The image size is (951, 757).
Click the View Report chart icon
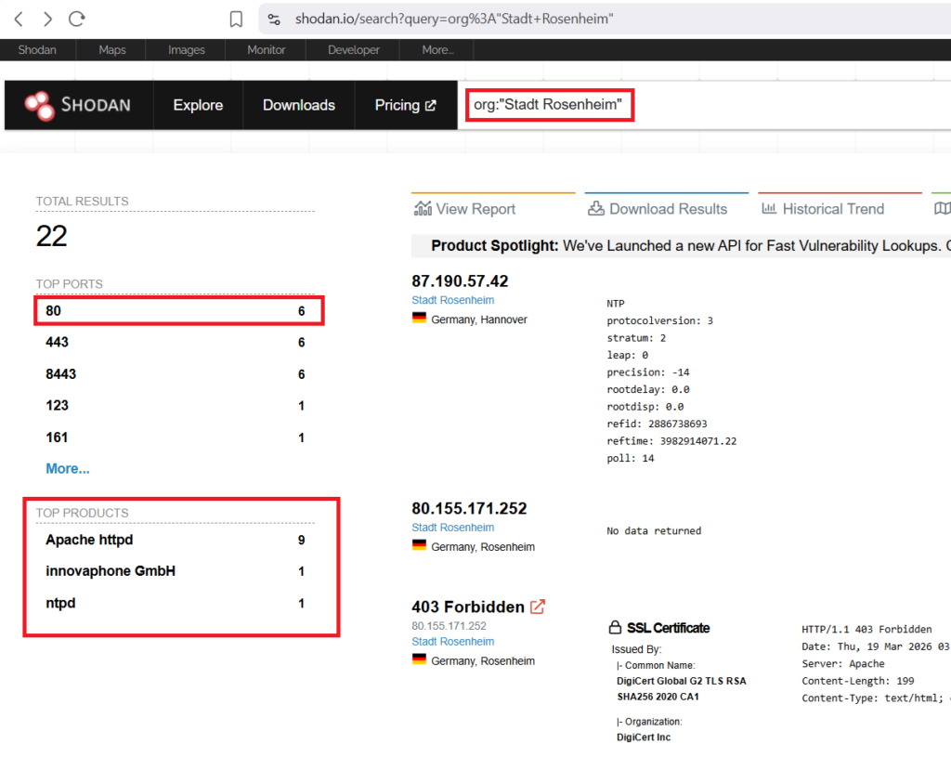[423, 209]
